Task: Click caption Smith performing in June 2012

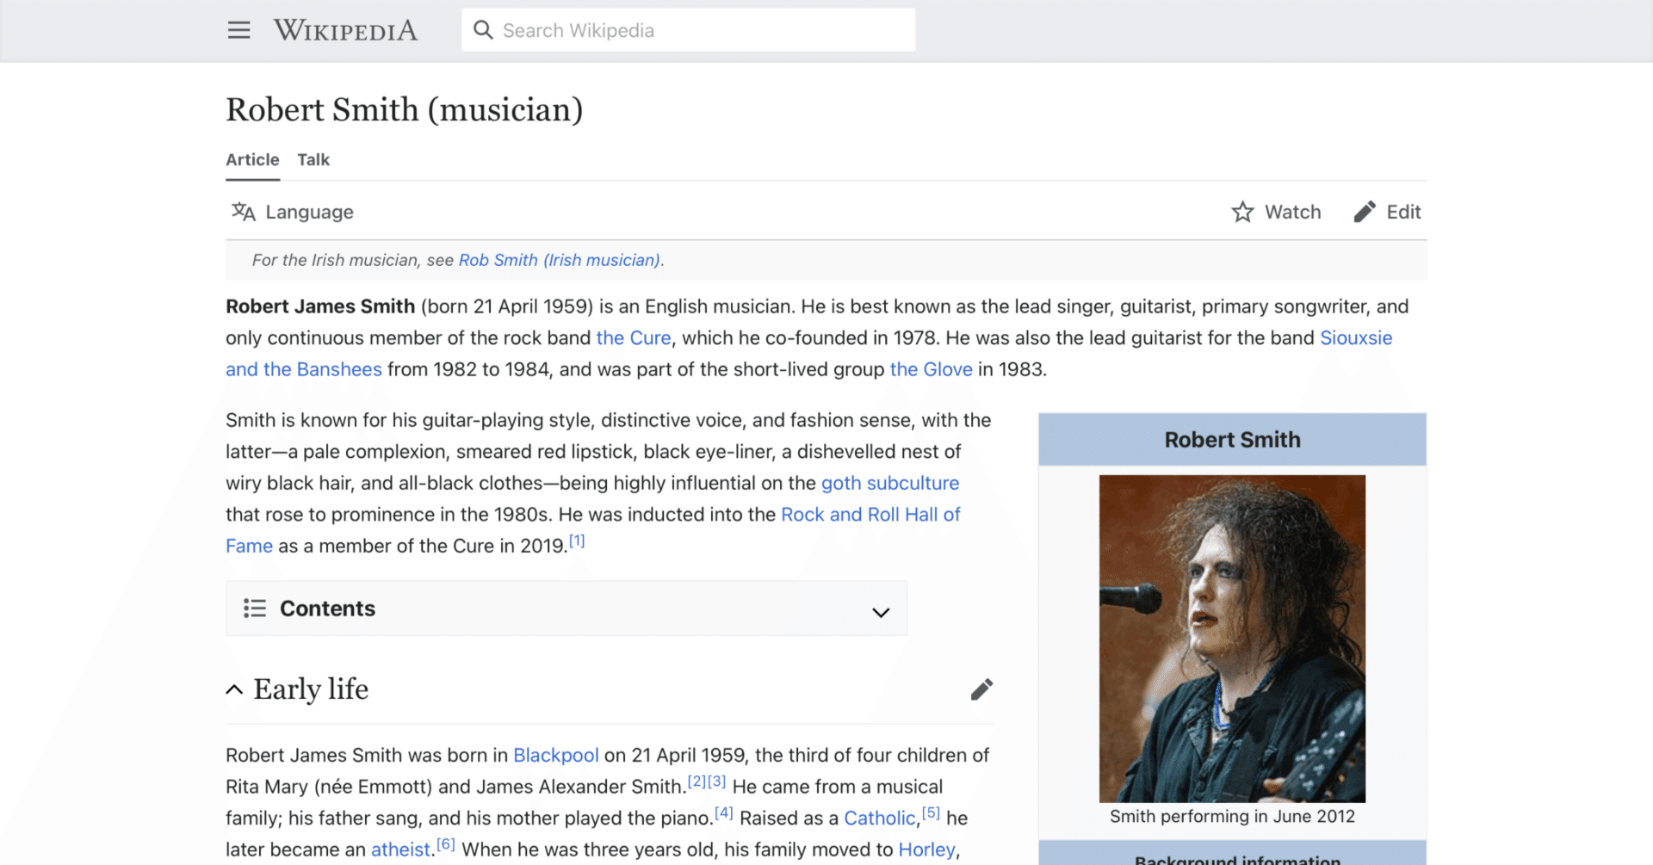Action: (1232, 817)
